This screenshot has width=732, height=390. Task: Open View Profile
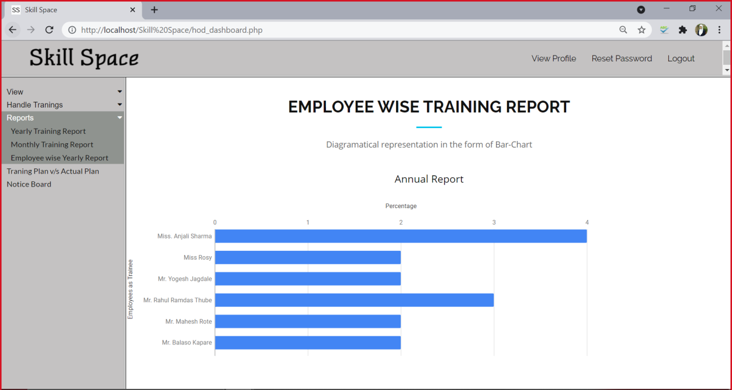[x=553, y=58]
